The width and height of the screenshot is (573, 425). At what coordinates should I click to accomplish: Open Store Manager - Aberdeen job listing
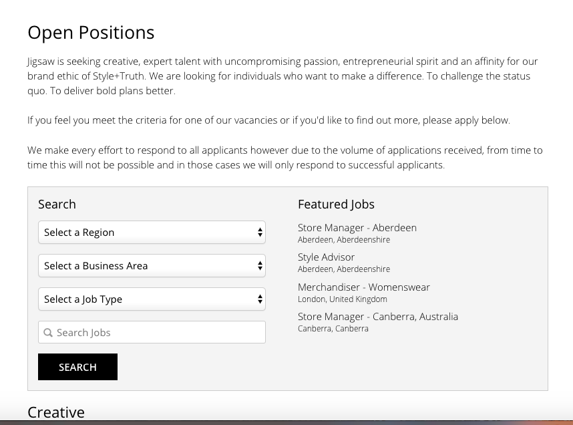pos(357,228)
